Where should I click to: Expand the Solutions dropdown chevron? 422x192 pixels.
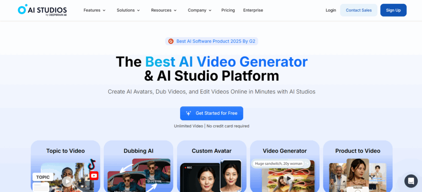pos(138,10)
